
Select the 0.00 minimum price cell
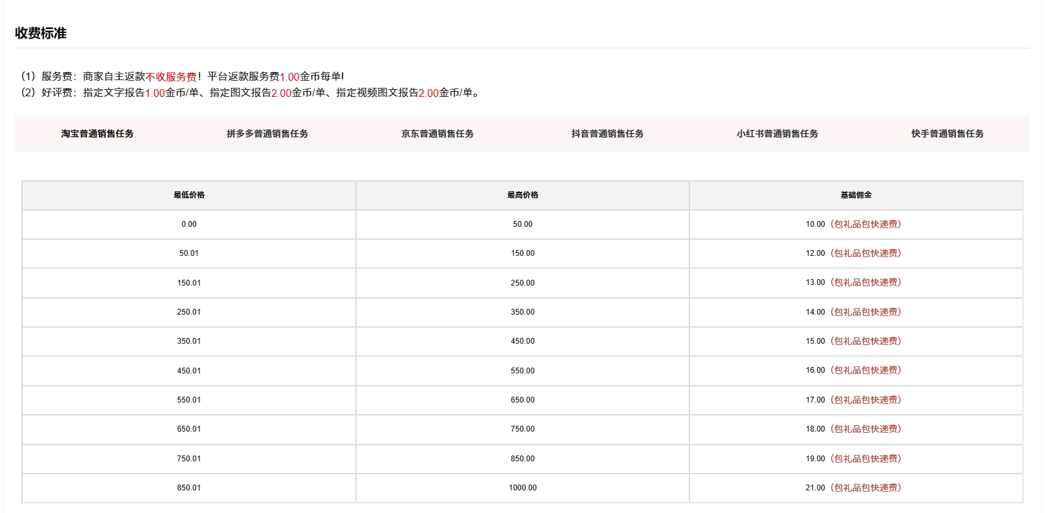point(189,224)
